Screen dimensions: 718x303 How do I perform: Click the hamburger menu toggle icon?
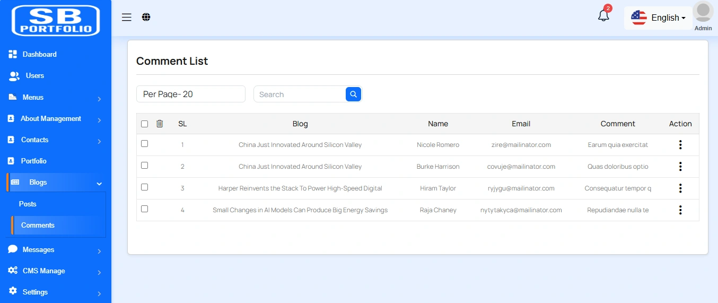pyautogui.click(x=126, y=18)
